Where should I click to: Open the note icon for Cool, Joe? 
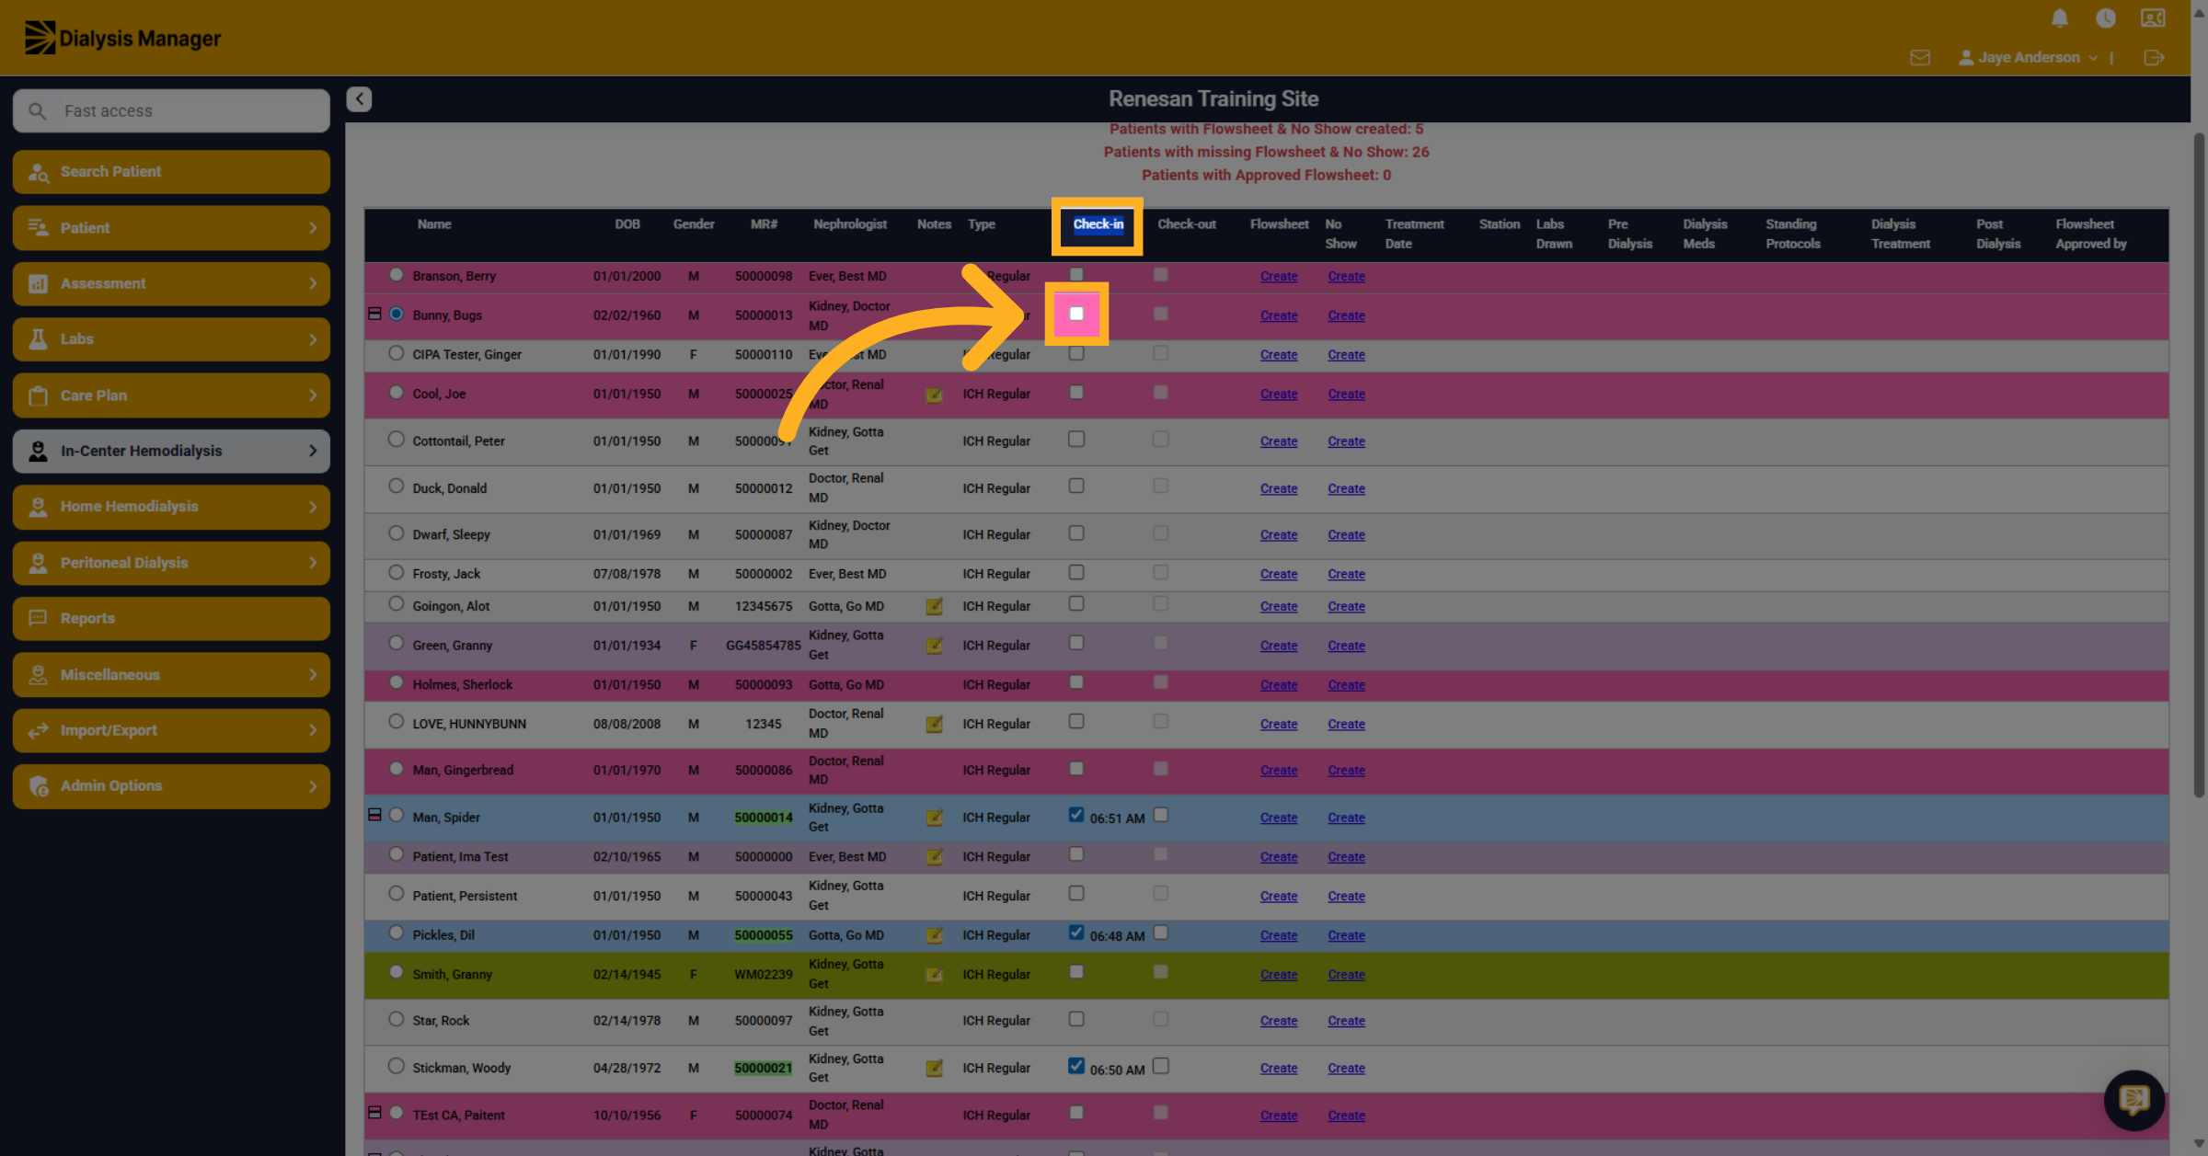point(934,395)
